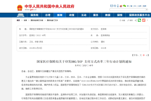The width and height of the screenshot is (151, 101).
Task: Click the 卫生、体育\其他 category value
Action: [36, 42]
